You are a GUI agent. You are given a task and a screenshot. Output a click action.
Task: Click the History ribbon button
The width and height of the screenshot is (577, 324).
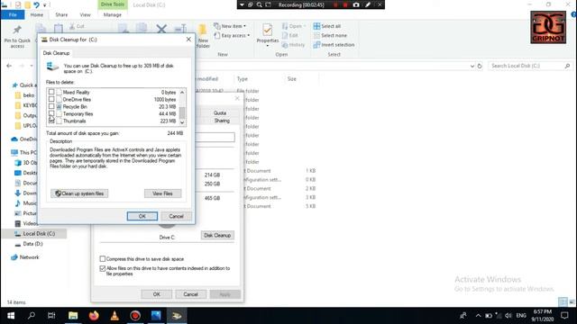(293, 45)
